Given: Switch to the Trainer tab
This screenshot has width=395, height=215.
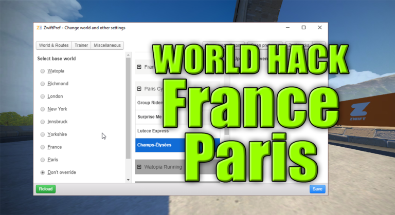Looking at the screenshot, I should (x=81, y=45).
